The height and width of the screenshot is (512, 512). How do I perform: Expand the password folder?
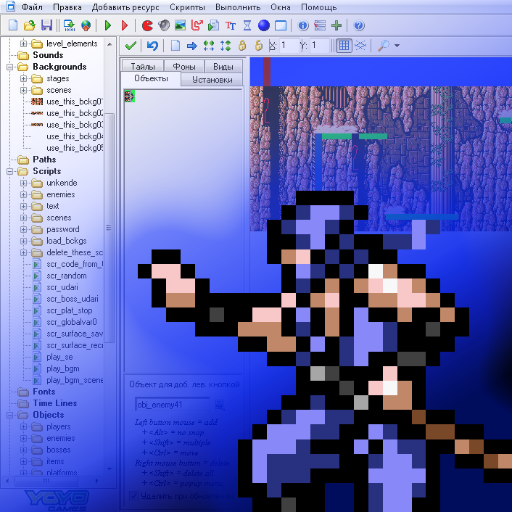pos(23,229)
